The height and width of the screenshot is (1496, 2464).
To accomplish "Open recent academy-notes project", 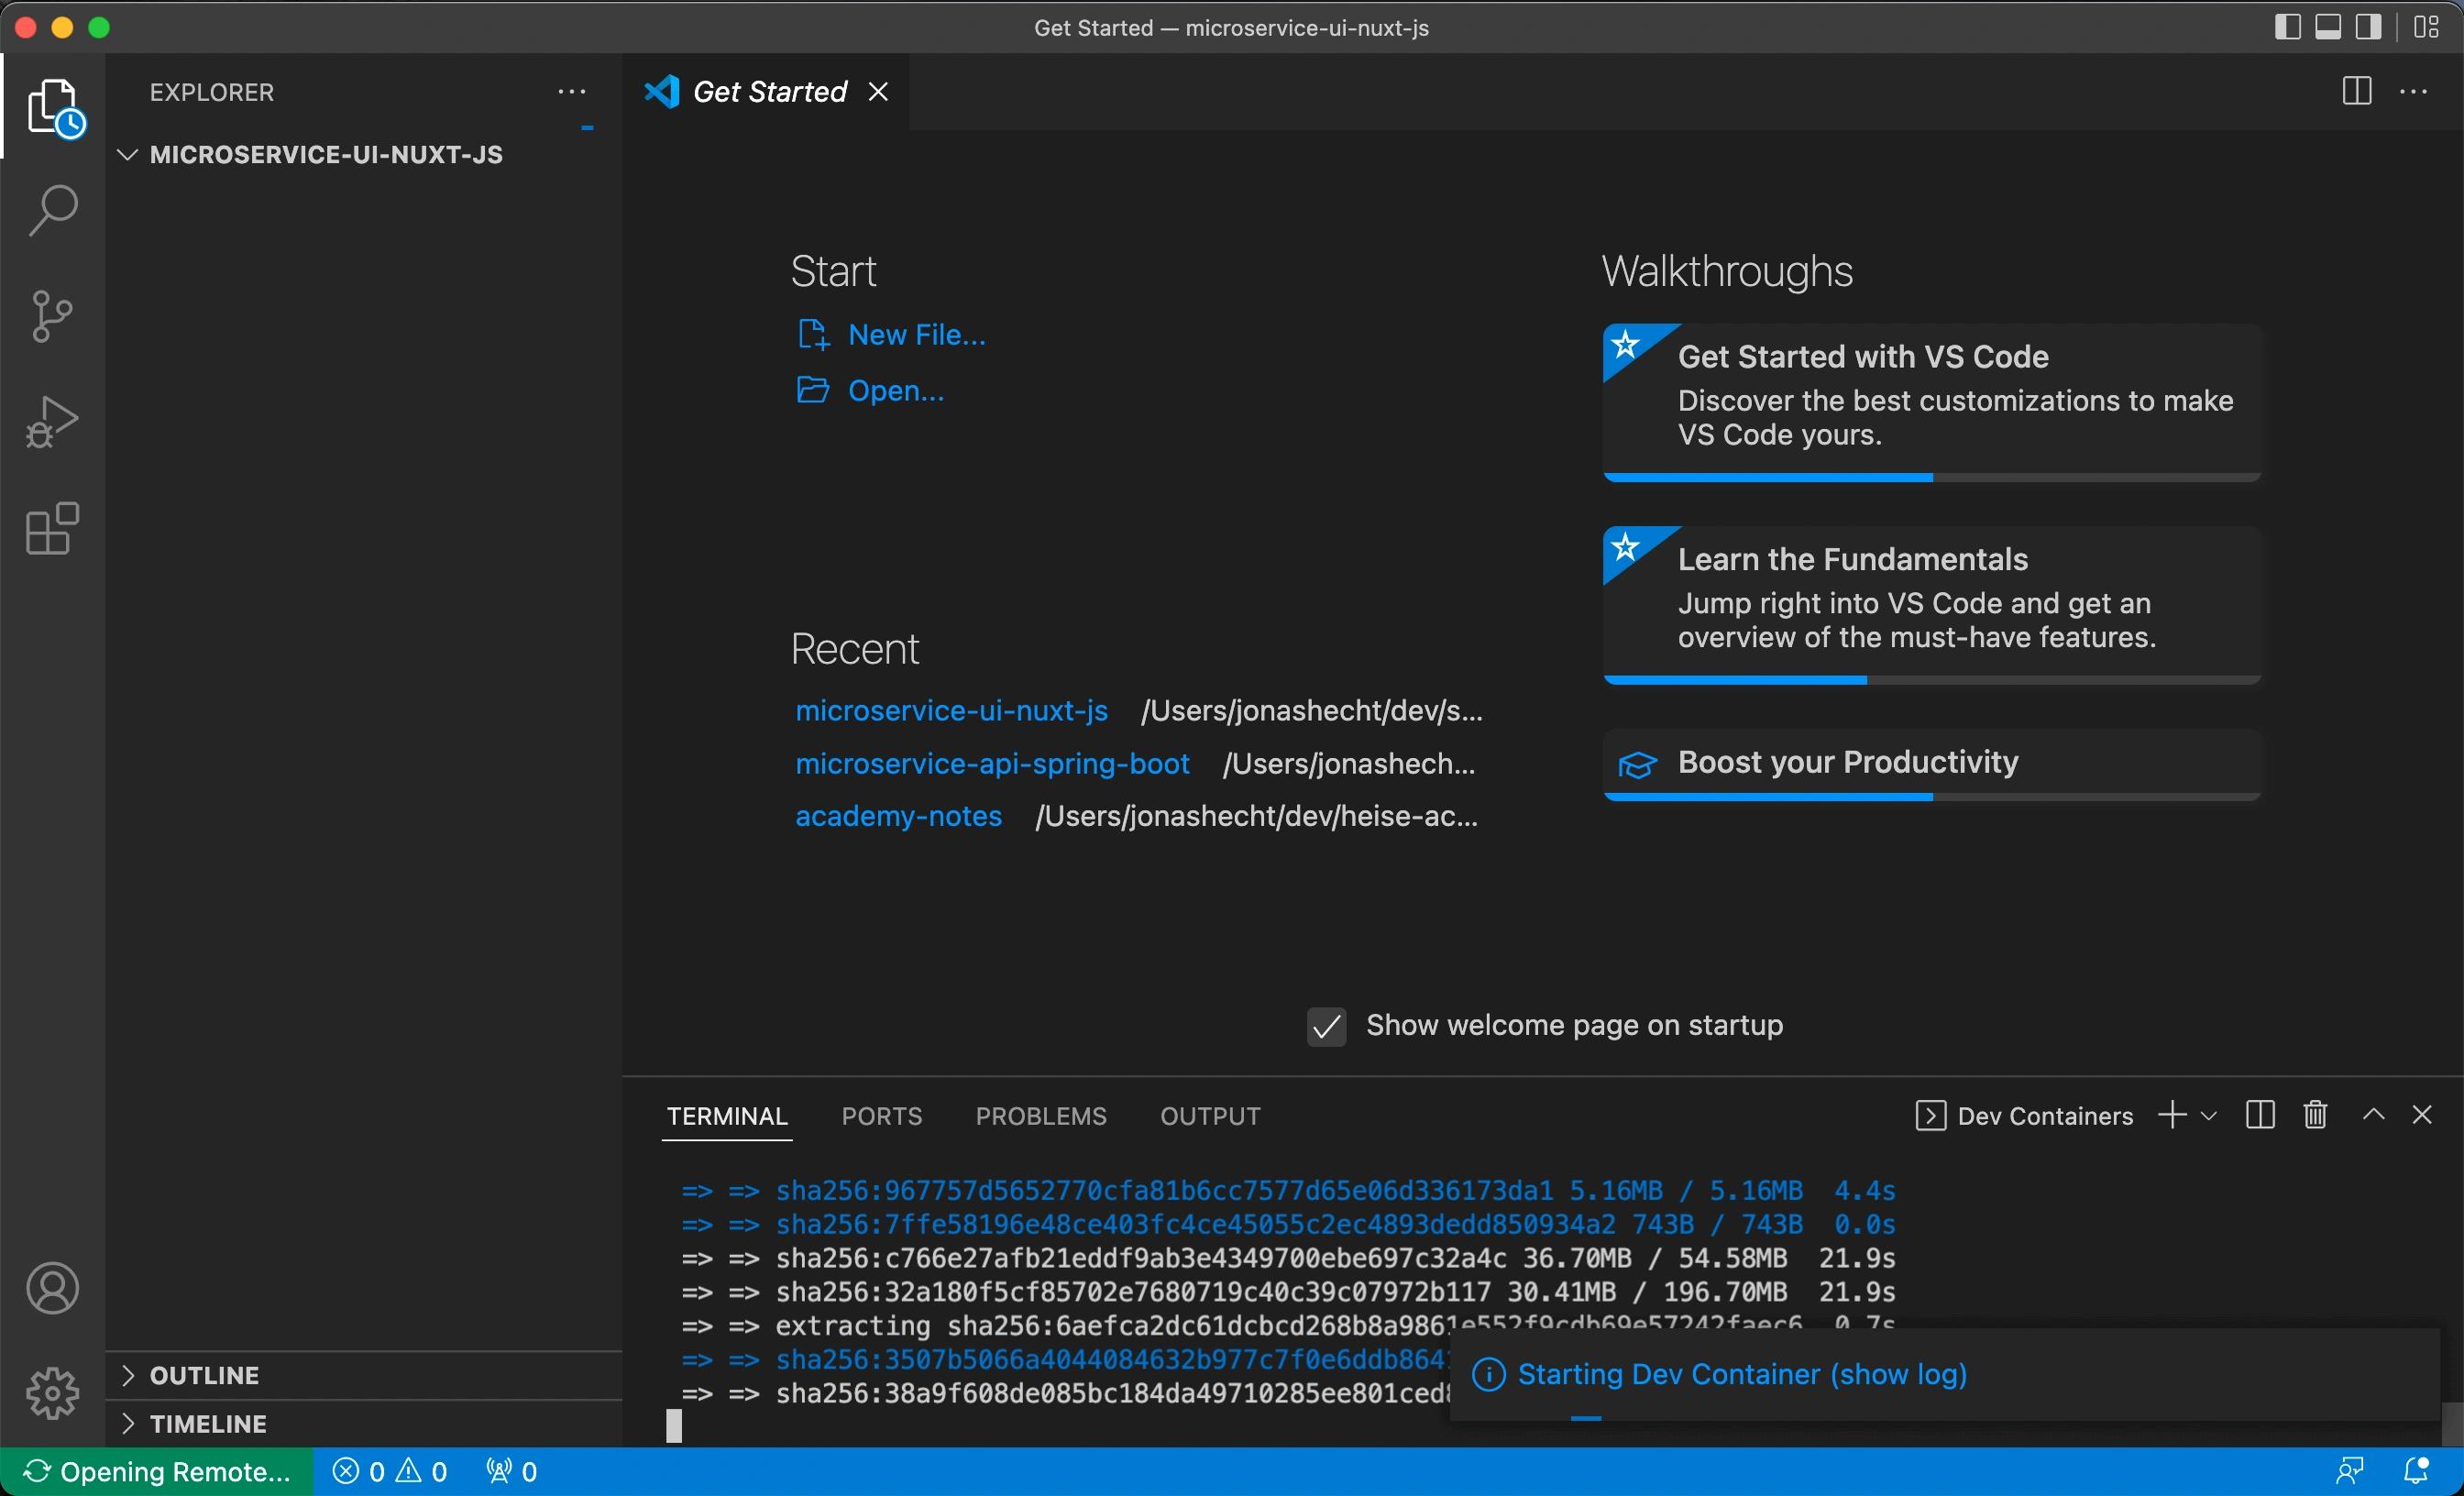I will [x=898, y=817].
